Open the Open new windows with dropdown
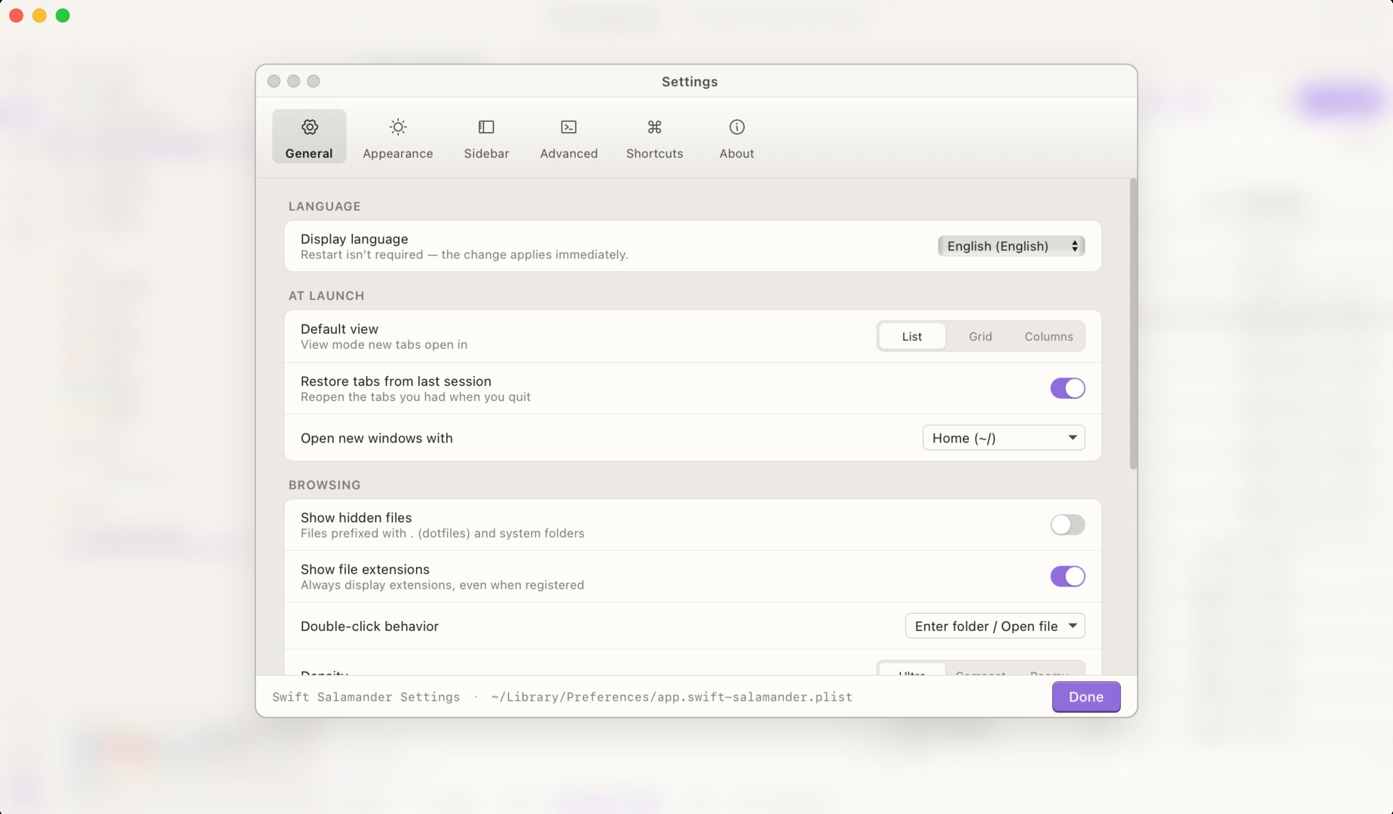This screenshot has width=1393, height=814. (1003, 438)
